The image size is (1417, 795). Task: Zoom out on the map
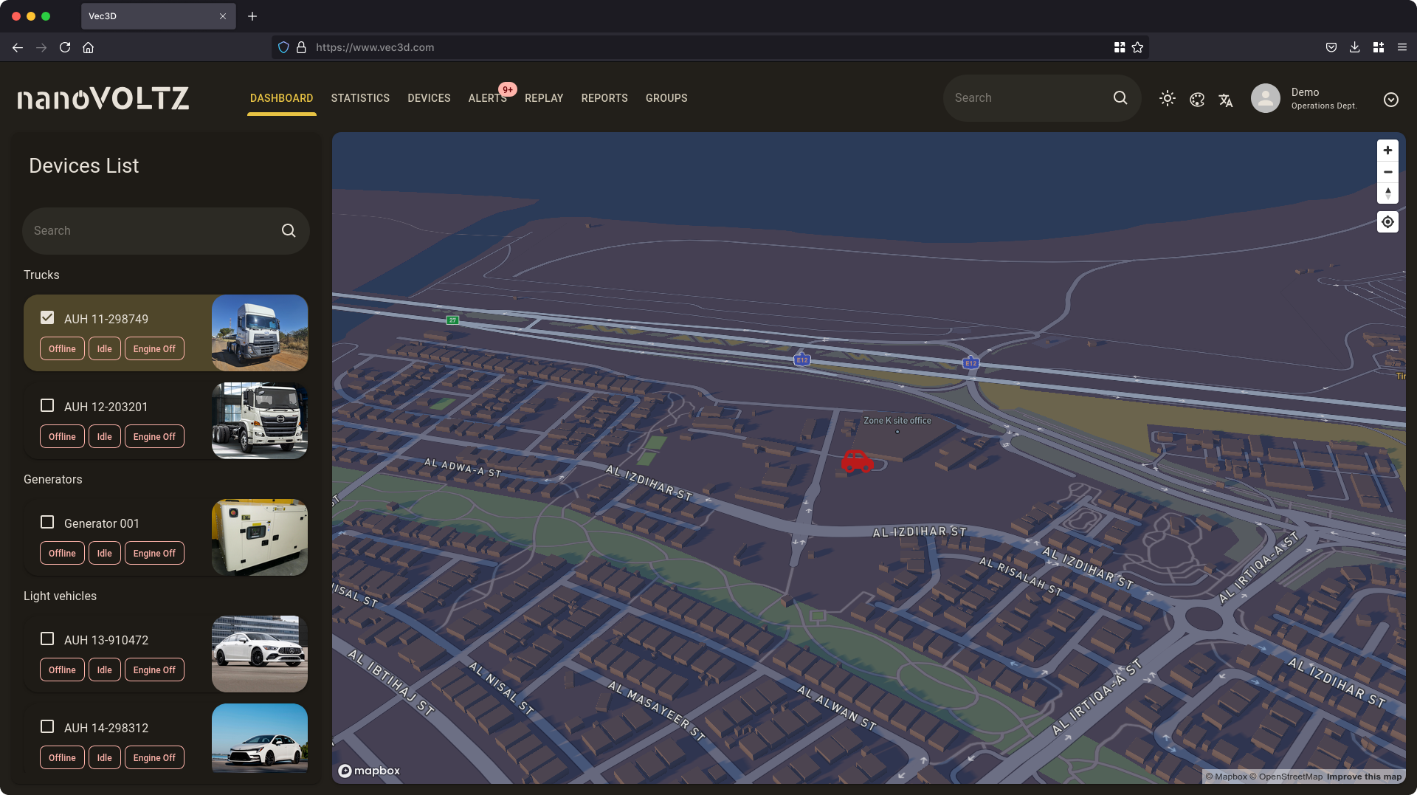click(x=1387, y=172)
